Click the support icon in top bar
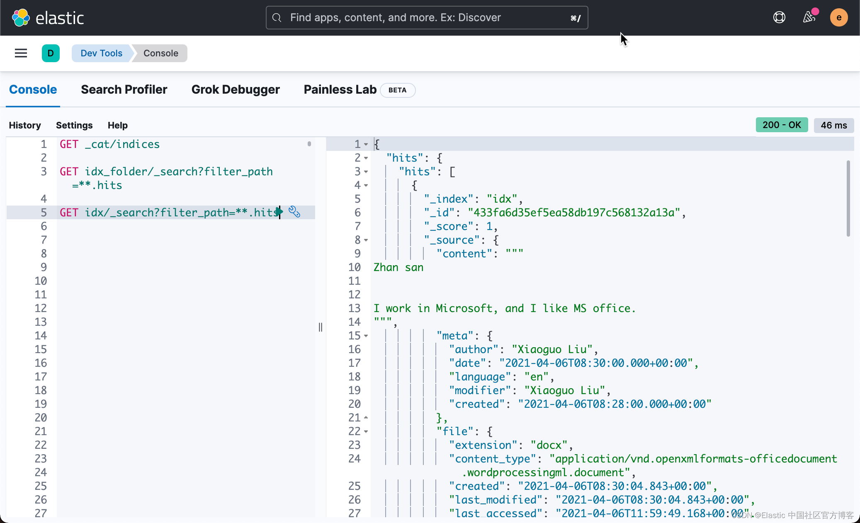860x523 pixels. [x=780, y=17]
